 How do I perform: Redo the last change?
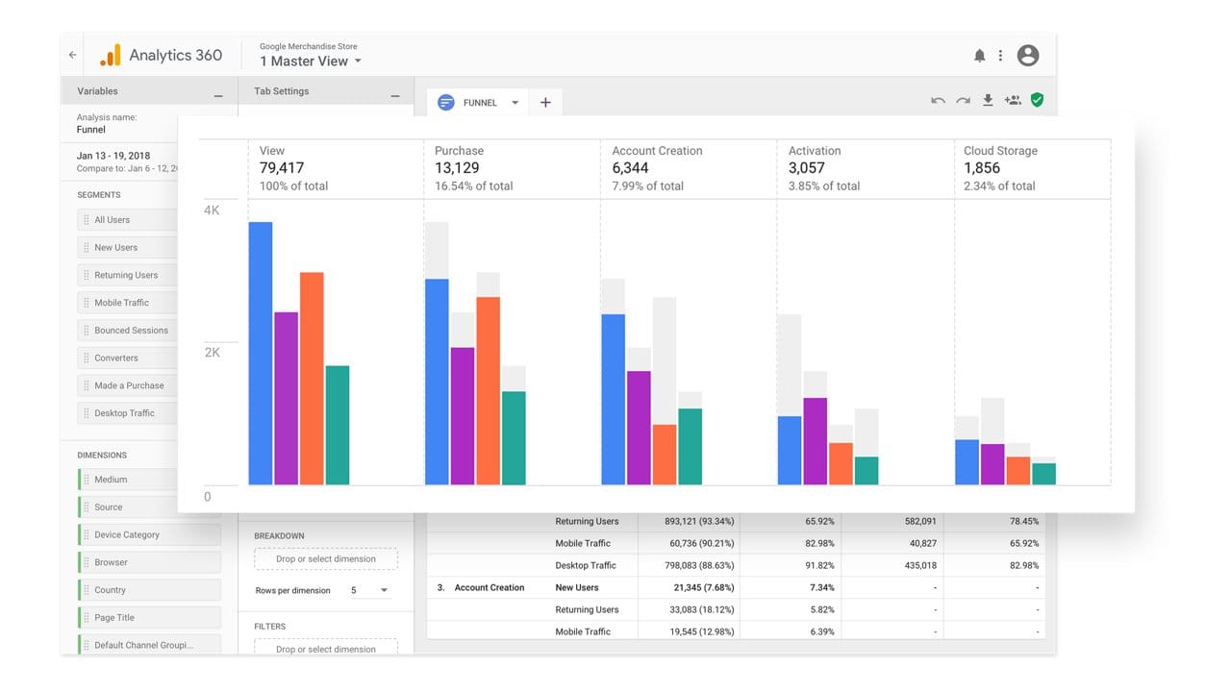[963, 100]
